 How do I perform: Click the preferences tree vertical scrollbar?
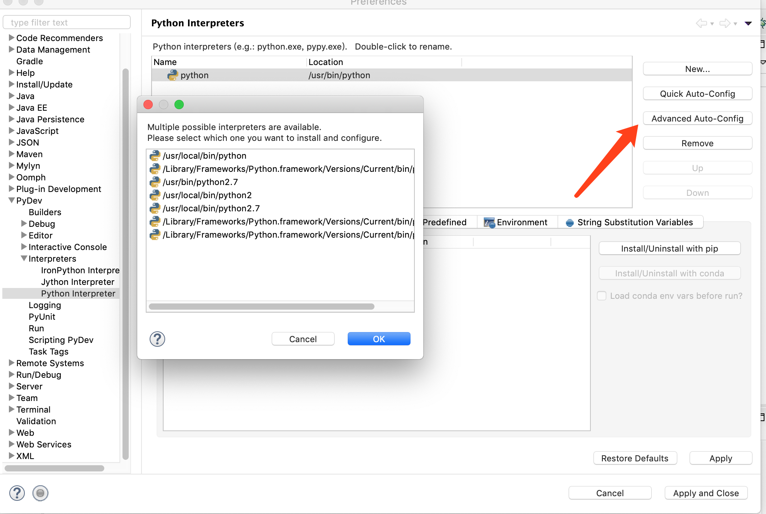tap(125, 263)
